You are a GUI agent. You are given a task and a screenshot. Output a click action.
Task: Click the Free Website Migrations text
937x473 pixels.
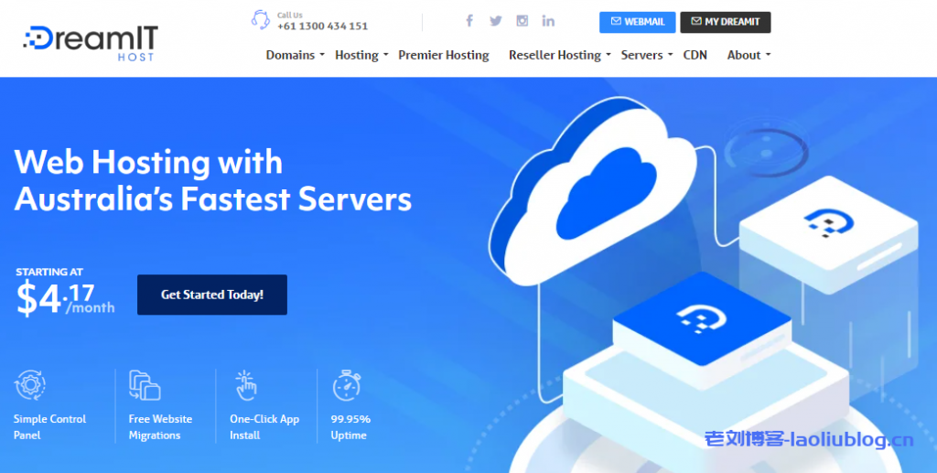click(160, 427)
